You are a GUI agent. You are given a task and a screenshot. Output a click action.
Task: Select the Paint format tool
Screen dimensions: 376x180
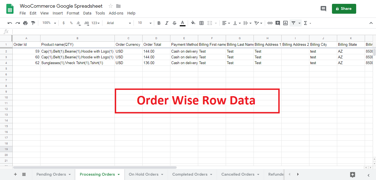(33, 23)
